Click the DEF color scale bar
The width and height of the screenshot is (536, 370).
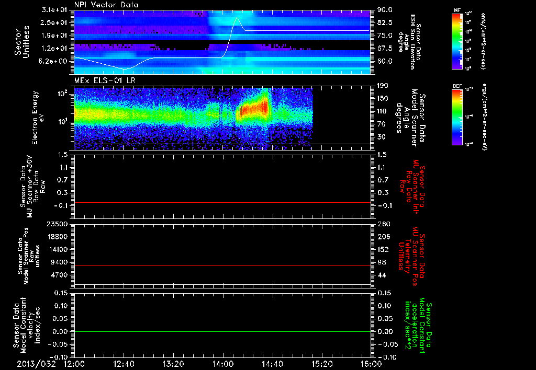coord(457,117)
